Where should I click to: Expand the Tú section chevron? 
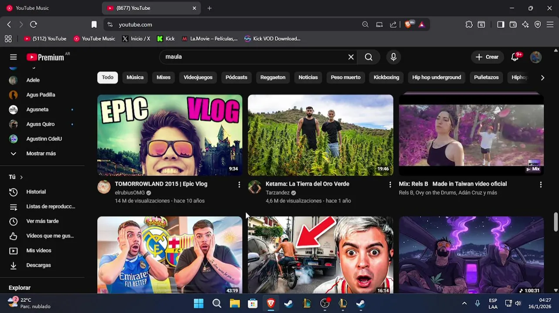pyautogui.click(x=21, y=177)
